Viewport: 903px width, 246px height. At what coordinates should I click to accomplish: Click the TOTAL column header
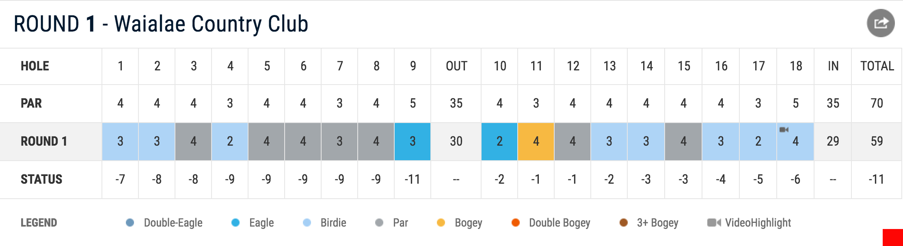pos(877,66)
